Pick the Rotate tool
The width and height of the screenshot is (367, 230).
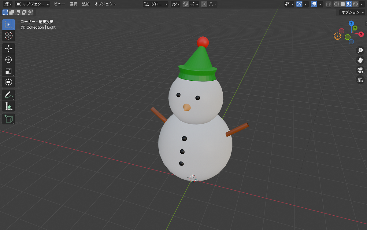coord(9,60)
